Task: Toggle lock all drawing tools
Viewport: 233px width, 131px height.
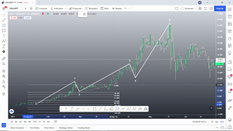Action: 4,82
